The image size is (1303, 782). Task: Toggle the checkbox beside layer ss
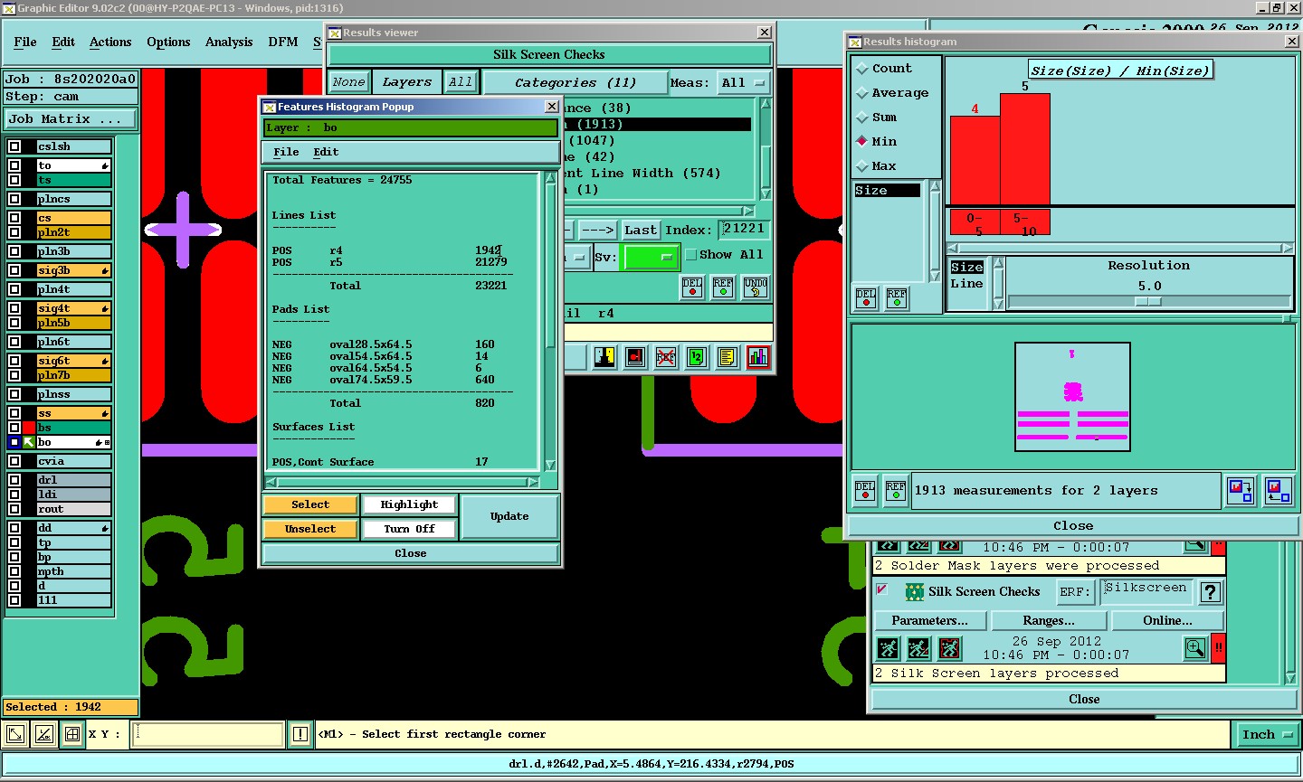(x=14, y=413)
